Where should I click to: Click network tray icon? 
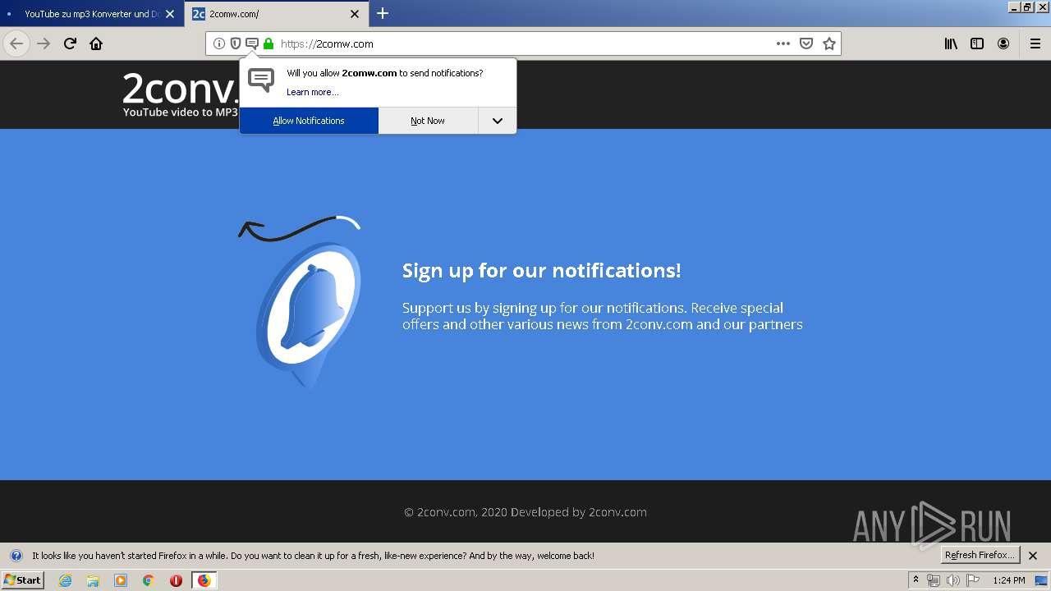click(934, 580)
